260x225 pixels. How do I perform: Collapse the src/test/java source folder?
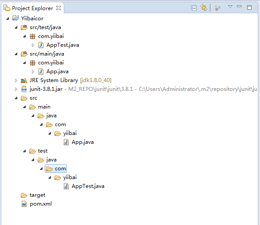point(16,27)
